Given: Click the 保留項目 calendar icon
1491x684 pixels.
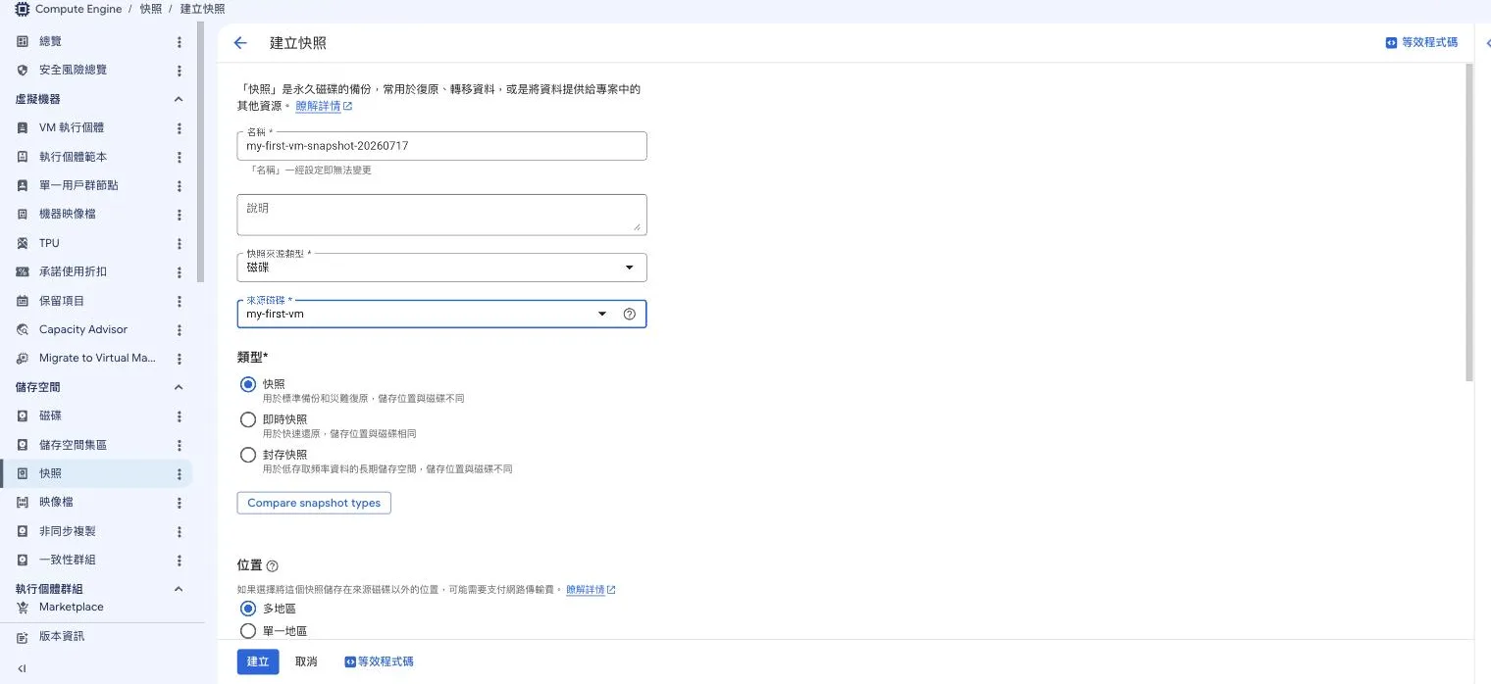Looking at the screenshot, I should (23, 301).
